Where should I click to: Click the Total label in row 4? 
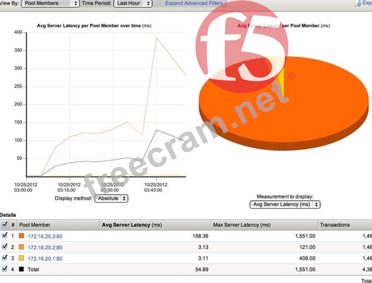point(33,269)
